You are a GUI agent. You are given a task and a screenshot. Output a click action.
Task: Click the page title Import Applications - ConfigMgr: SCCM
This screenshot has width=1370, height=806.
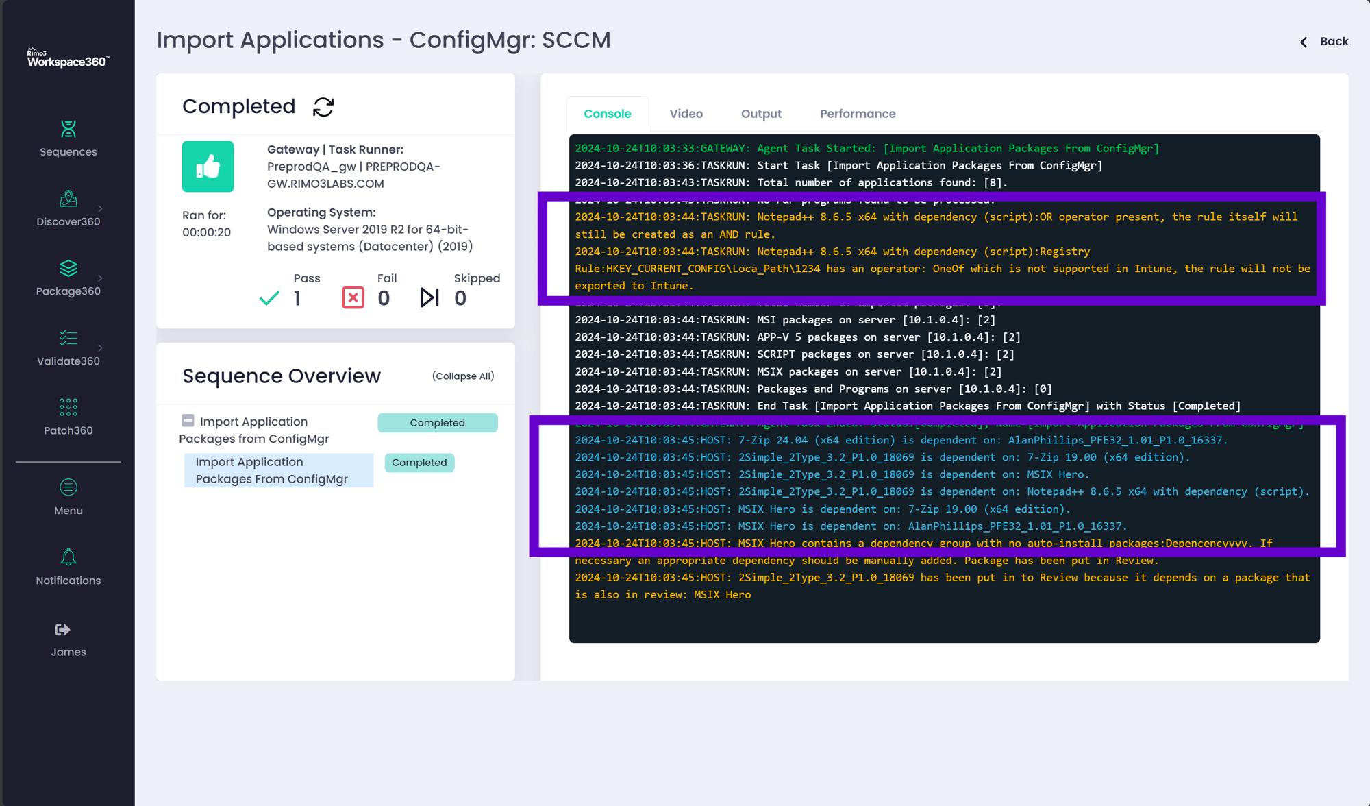coord(384,40)
